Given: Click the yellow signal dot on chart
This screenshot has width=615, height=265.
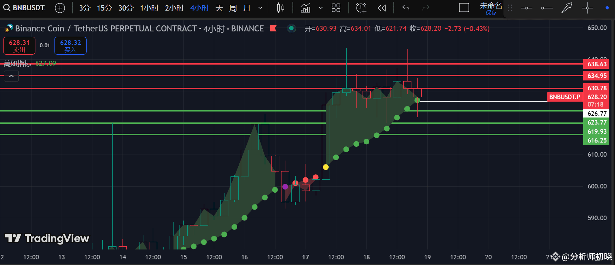Looking at the screenshot, I should (x=326, y=167).
